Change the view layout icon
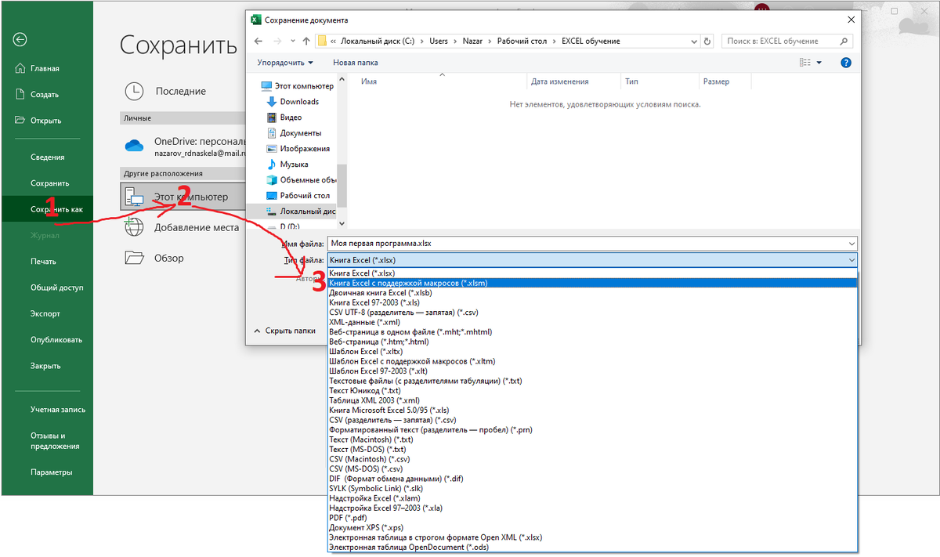The width and height of the screenshot is (940, 557). 804,63
